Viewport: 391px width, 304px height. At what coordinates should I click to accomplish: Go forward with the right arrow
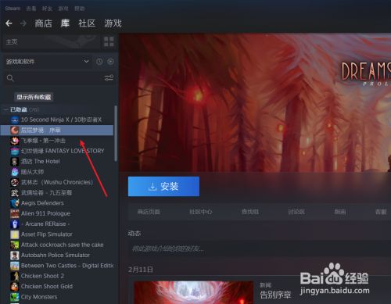click(x=23, y=23)
